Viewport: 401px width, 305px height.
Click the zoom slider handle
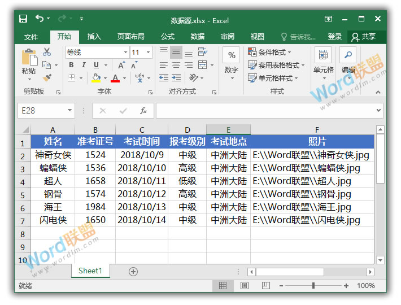coord(313,286)
